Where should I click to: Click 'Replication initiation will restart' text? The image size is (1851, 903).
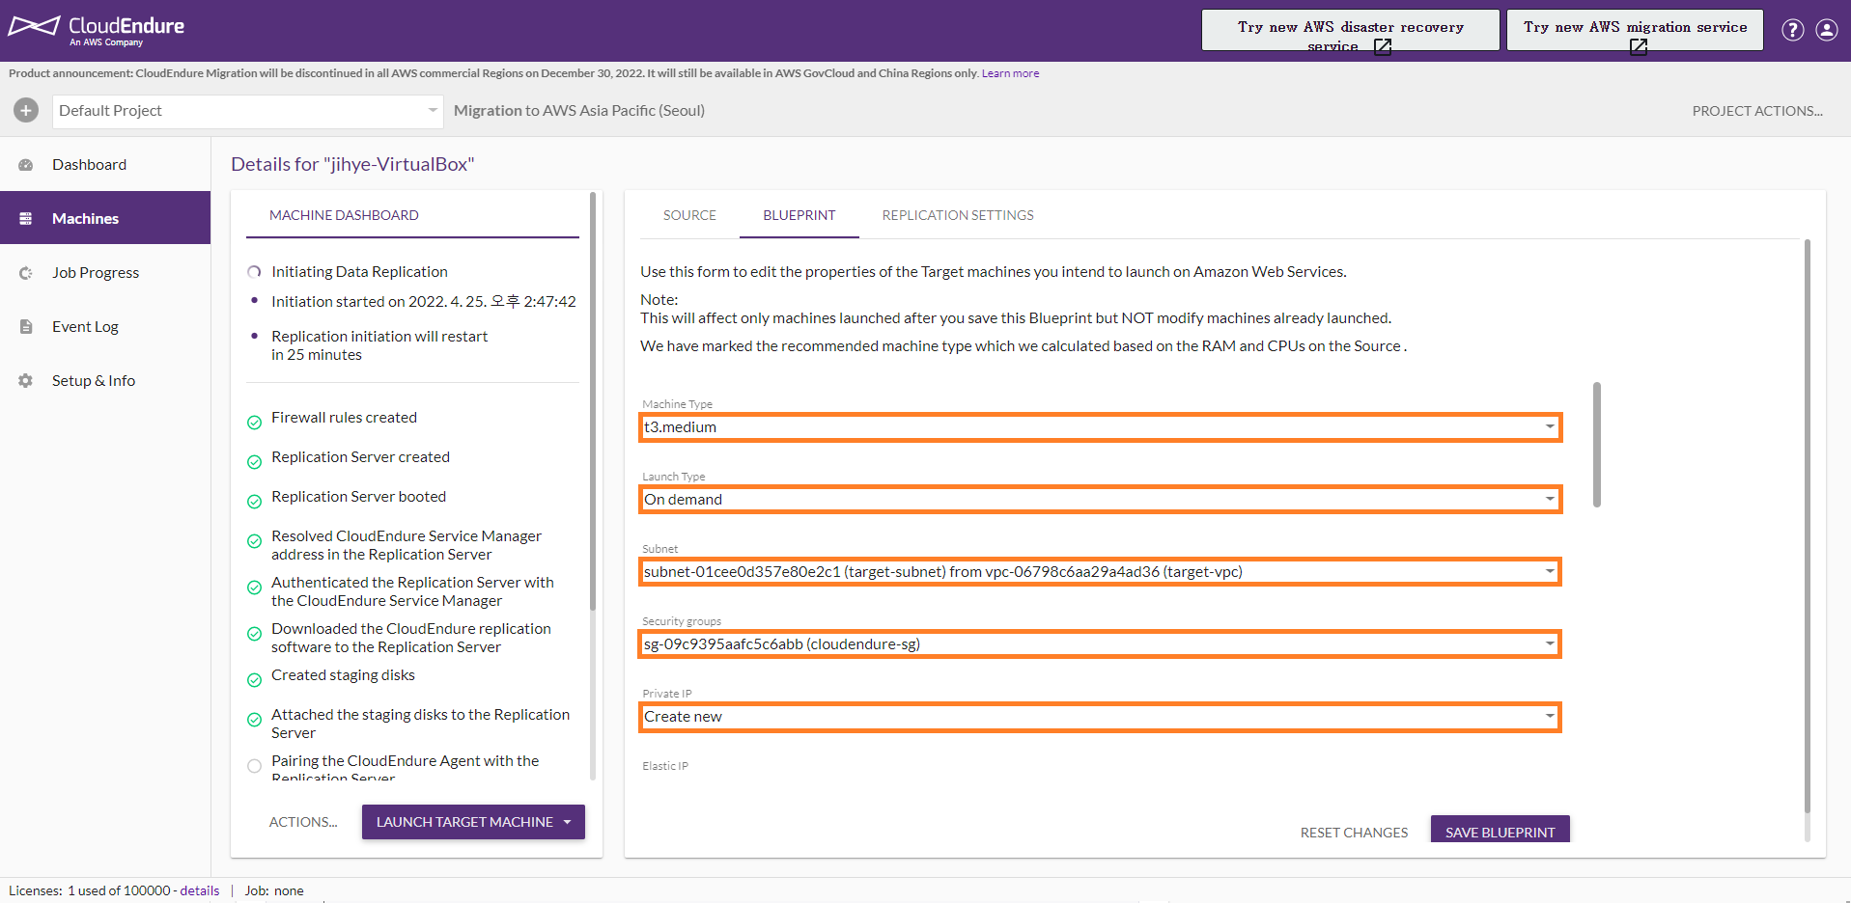(379, 337)
